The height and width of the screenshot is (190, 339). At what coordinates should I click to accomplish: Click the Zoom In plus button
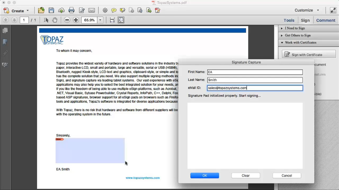(76, 20)
